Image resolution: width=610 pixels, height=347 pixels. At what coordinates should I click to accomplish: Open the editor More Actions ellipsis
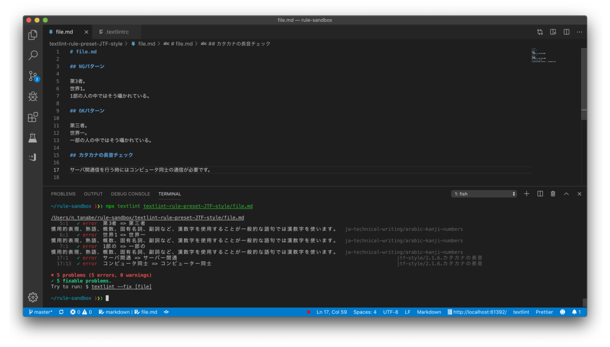pyautogui.click(x=579, y=32)
